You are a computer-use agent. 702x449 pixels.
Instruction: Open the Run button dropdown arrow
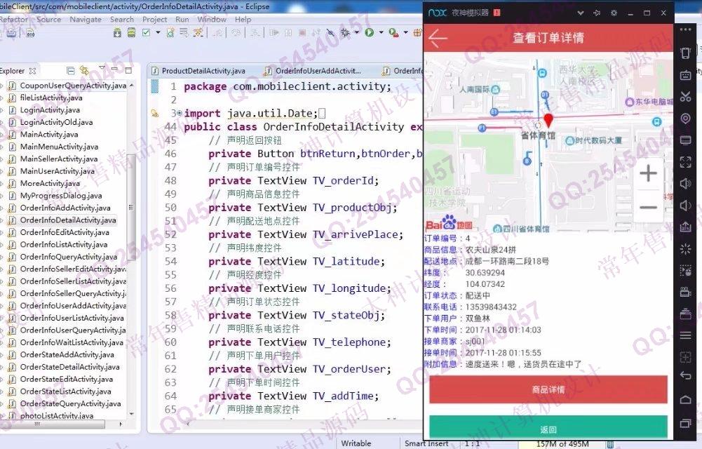click(x=381, y=32)
